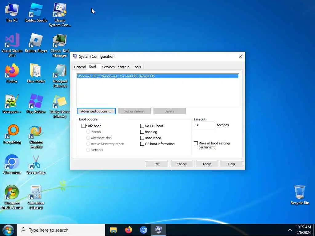
Task: Select Winaero Tweaker shortcut
Action: (x=36, y=137)
